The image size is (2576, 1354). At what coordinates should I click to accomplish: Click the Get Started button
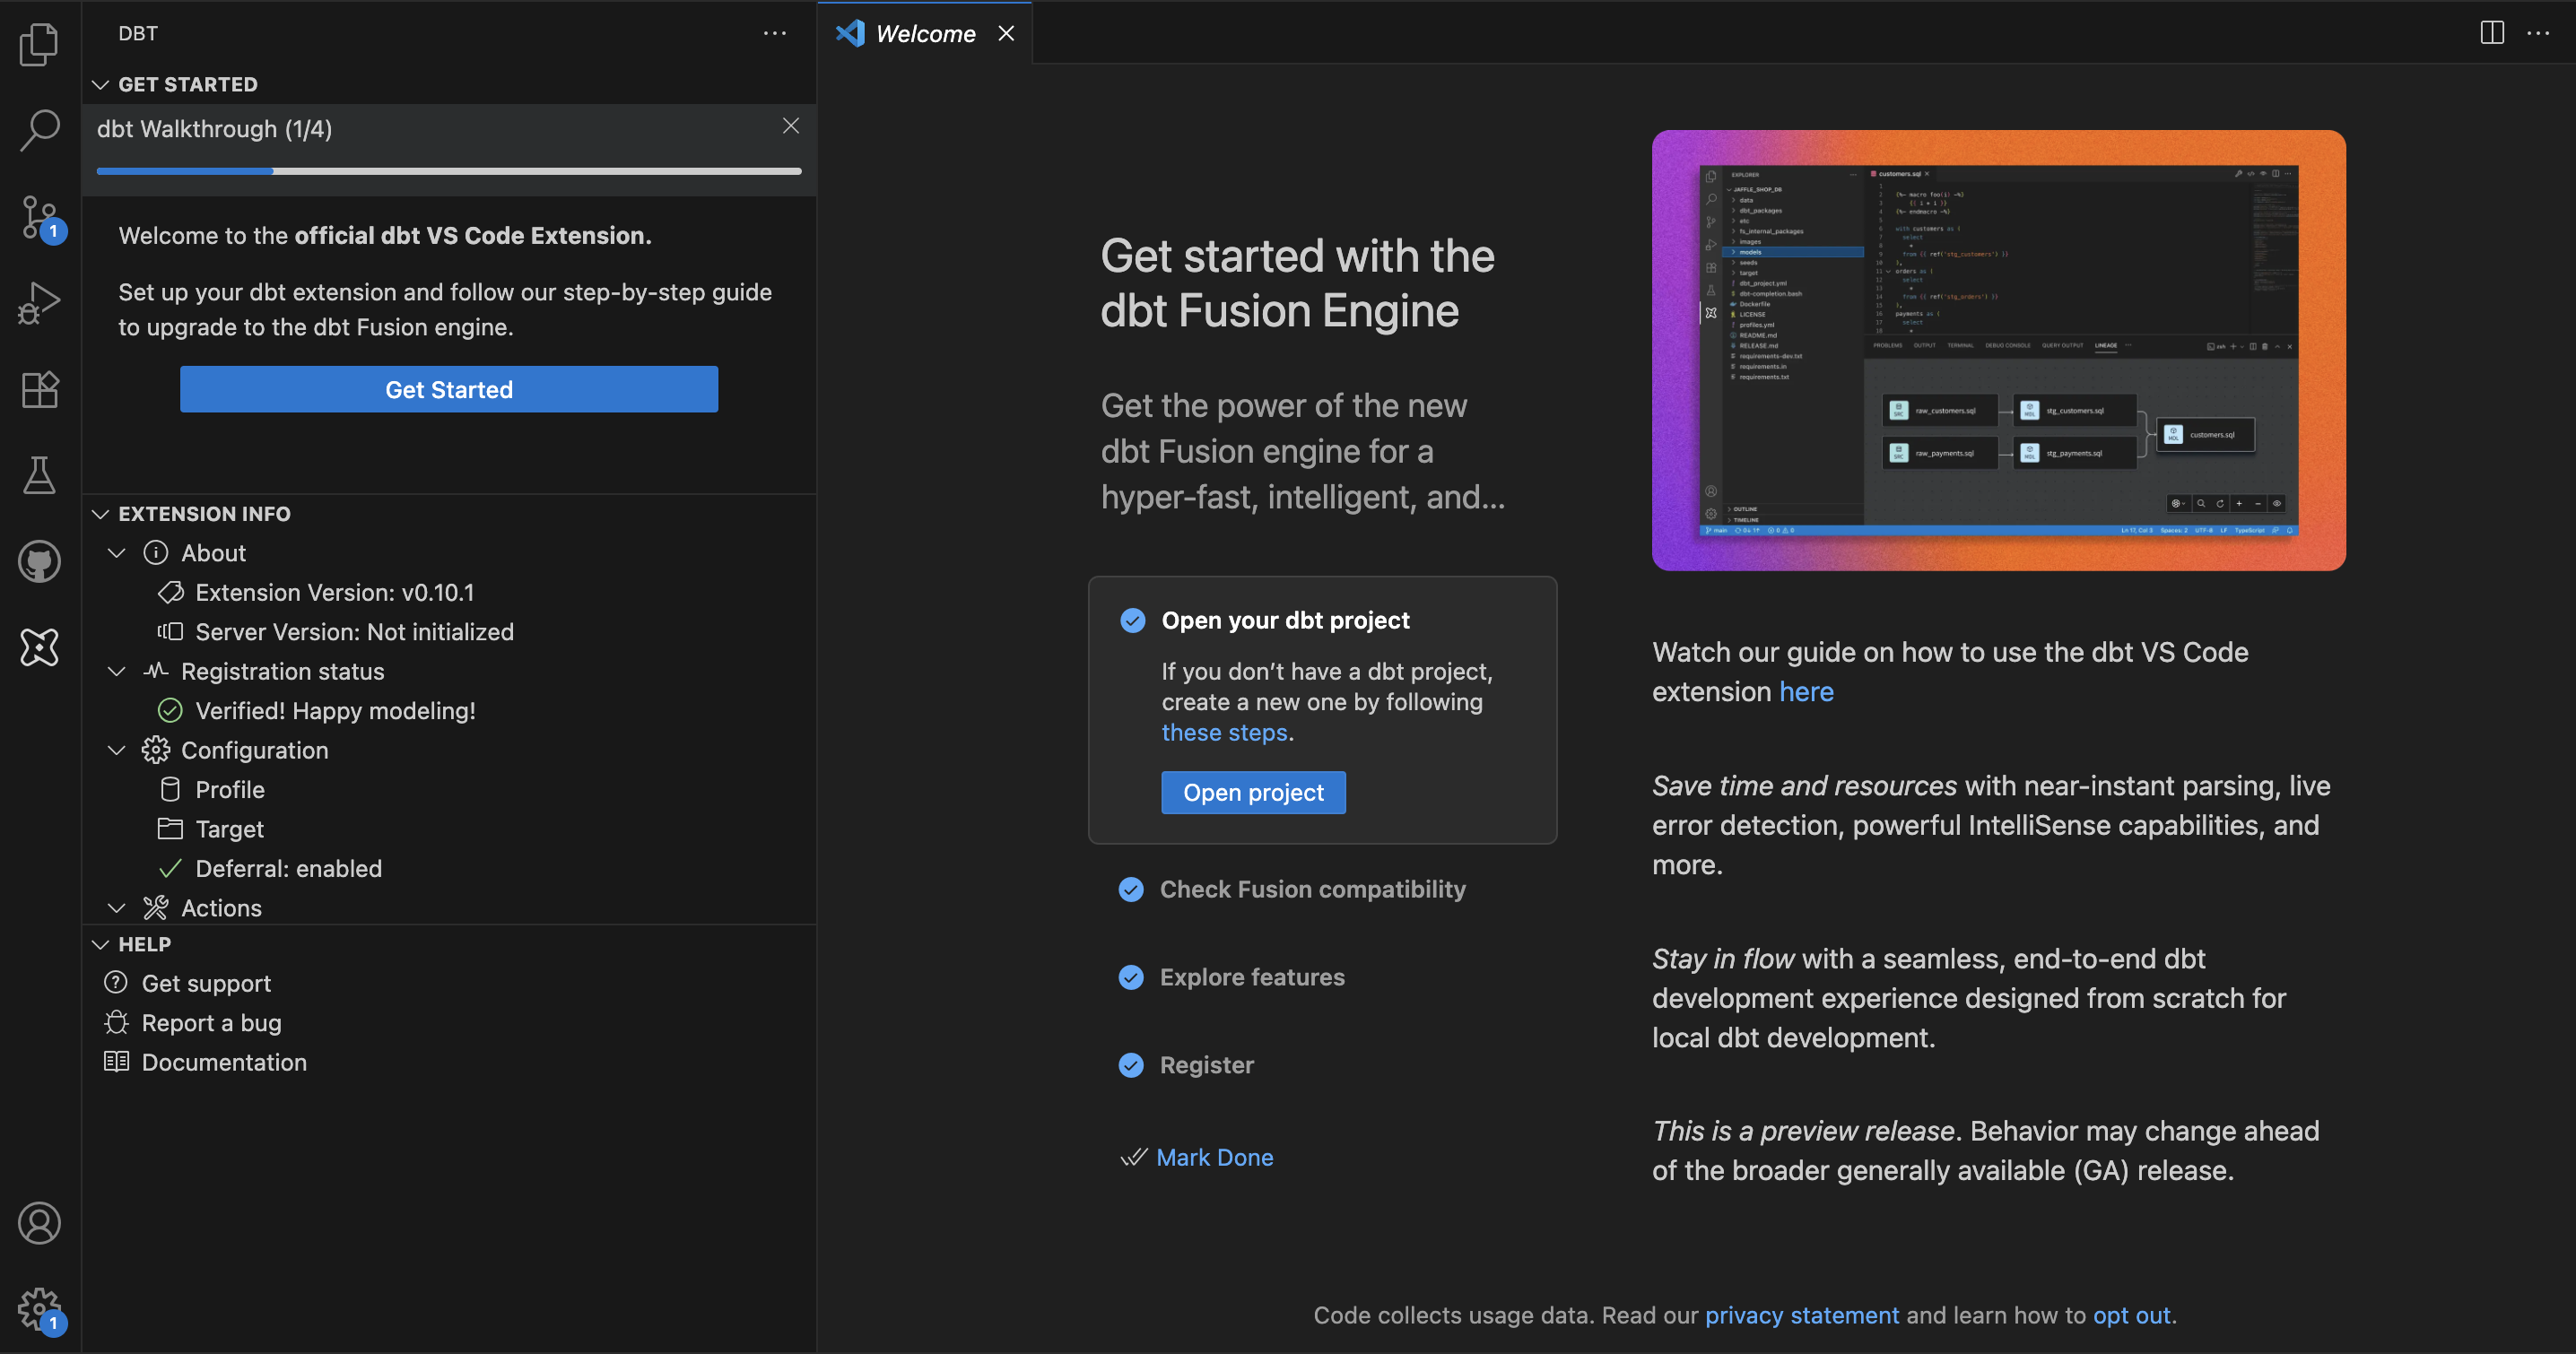coord(448,389)
